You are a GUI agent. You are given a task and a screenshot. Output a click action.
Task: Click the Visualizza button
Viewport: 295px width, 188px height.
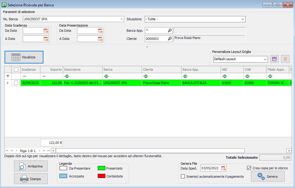[x=24, y=57]
